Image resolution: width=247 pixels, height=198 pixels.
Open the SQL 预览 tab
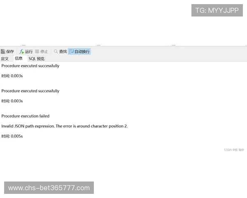(x=37, y=59)
